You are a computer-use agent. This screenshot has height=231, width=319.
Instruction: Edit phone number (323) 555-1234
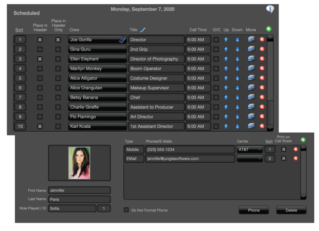(190, 150)
